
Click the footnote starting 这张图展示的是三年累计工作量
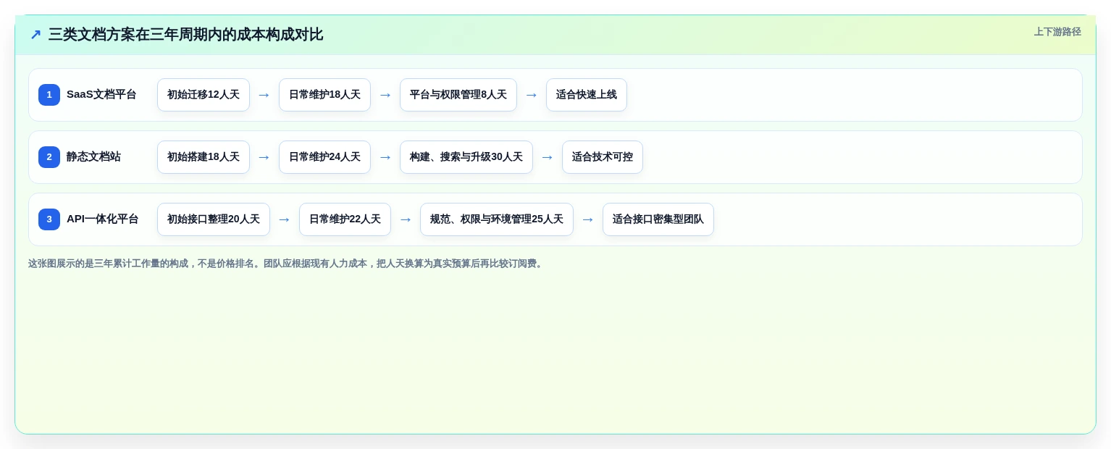[x=286, y=264]
